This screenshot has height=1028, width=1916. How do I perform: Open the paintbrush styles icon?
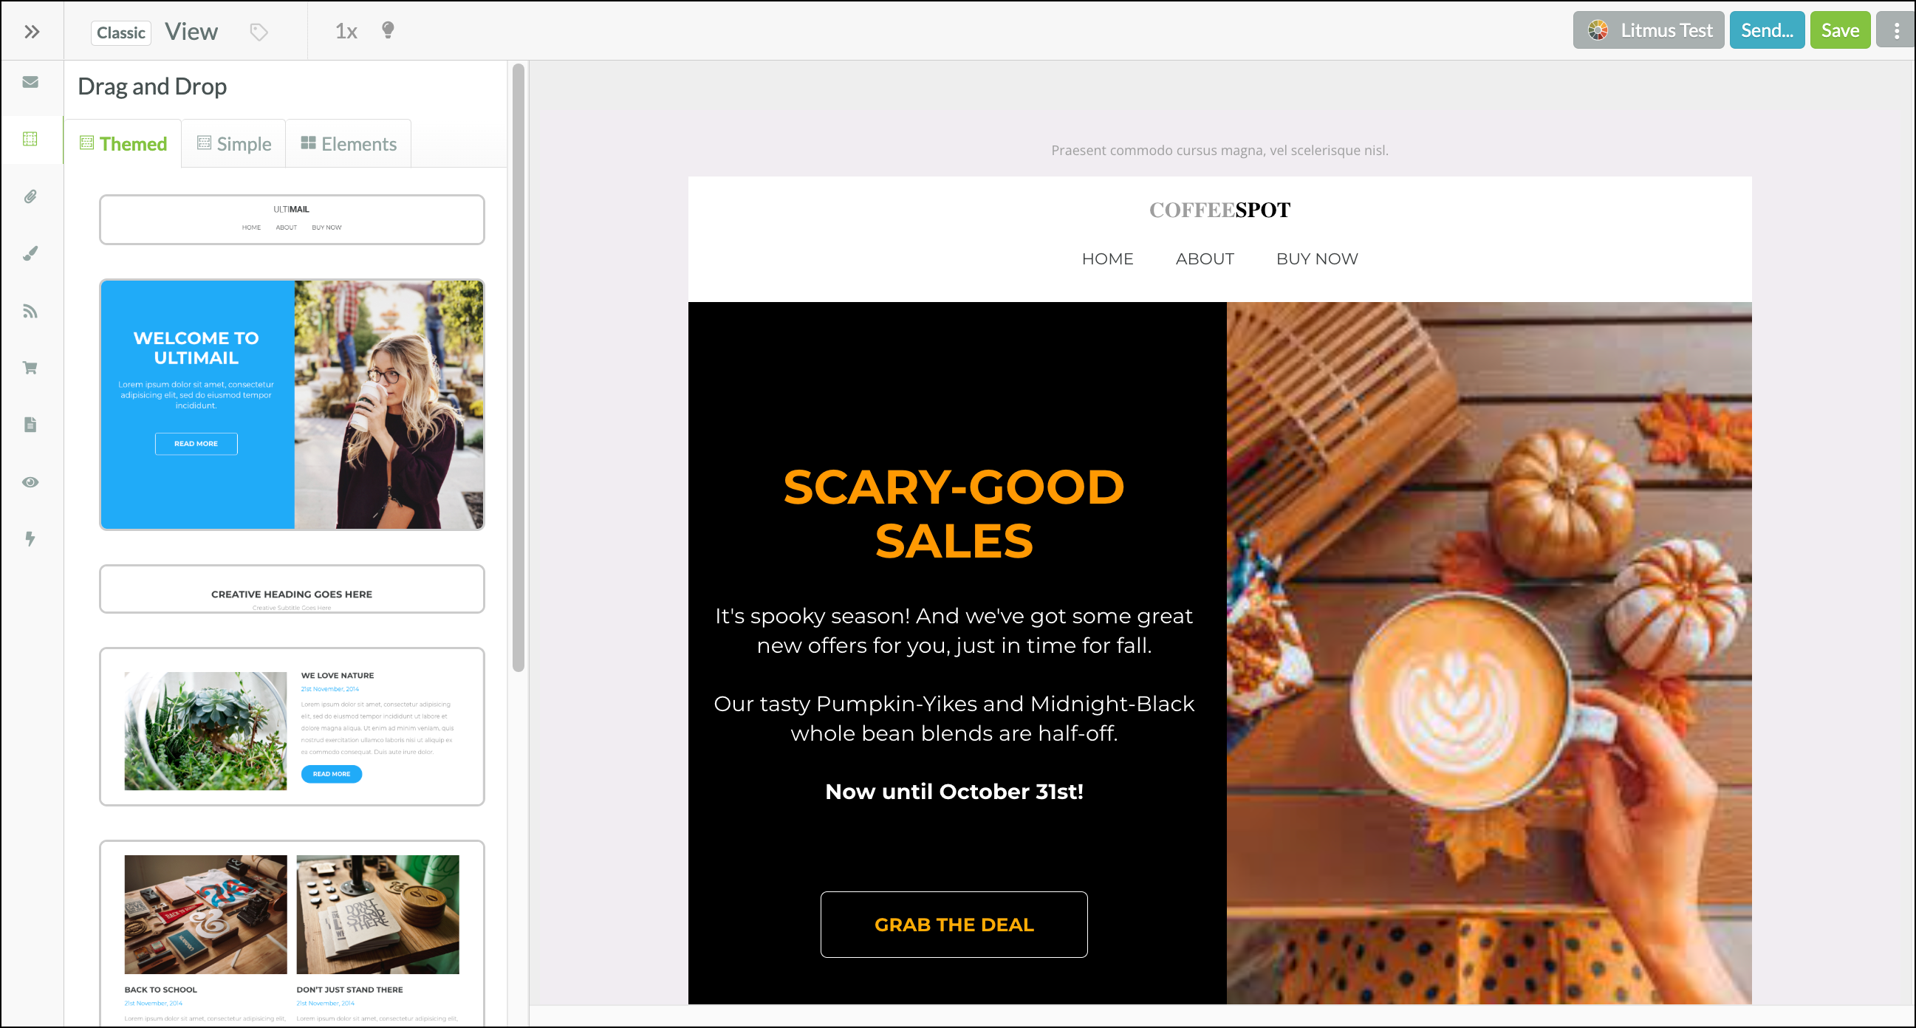coord(30,253)
